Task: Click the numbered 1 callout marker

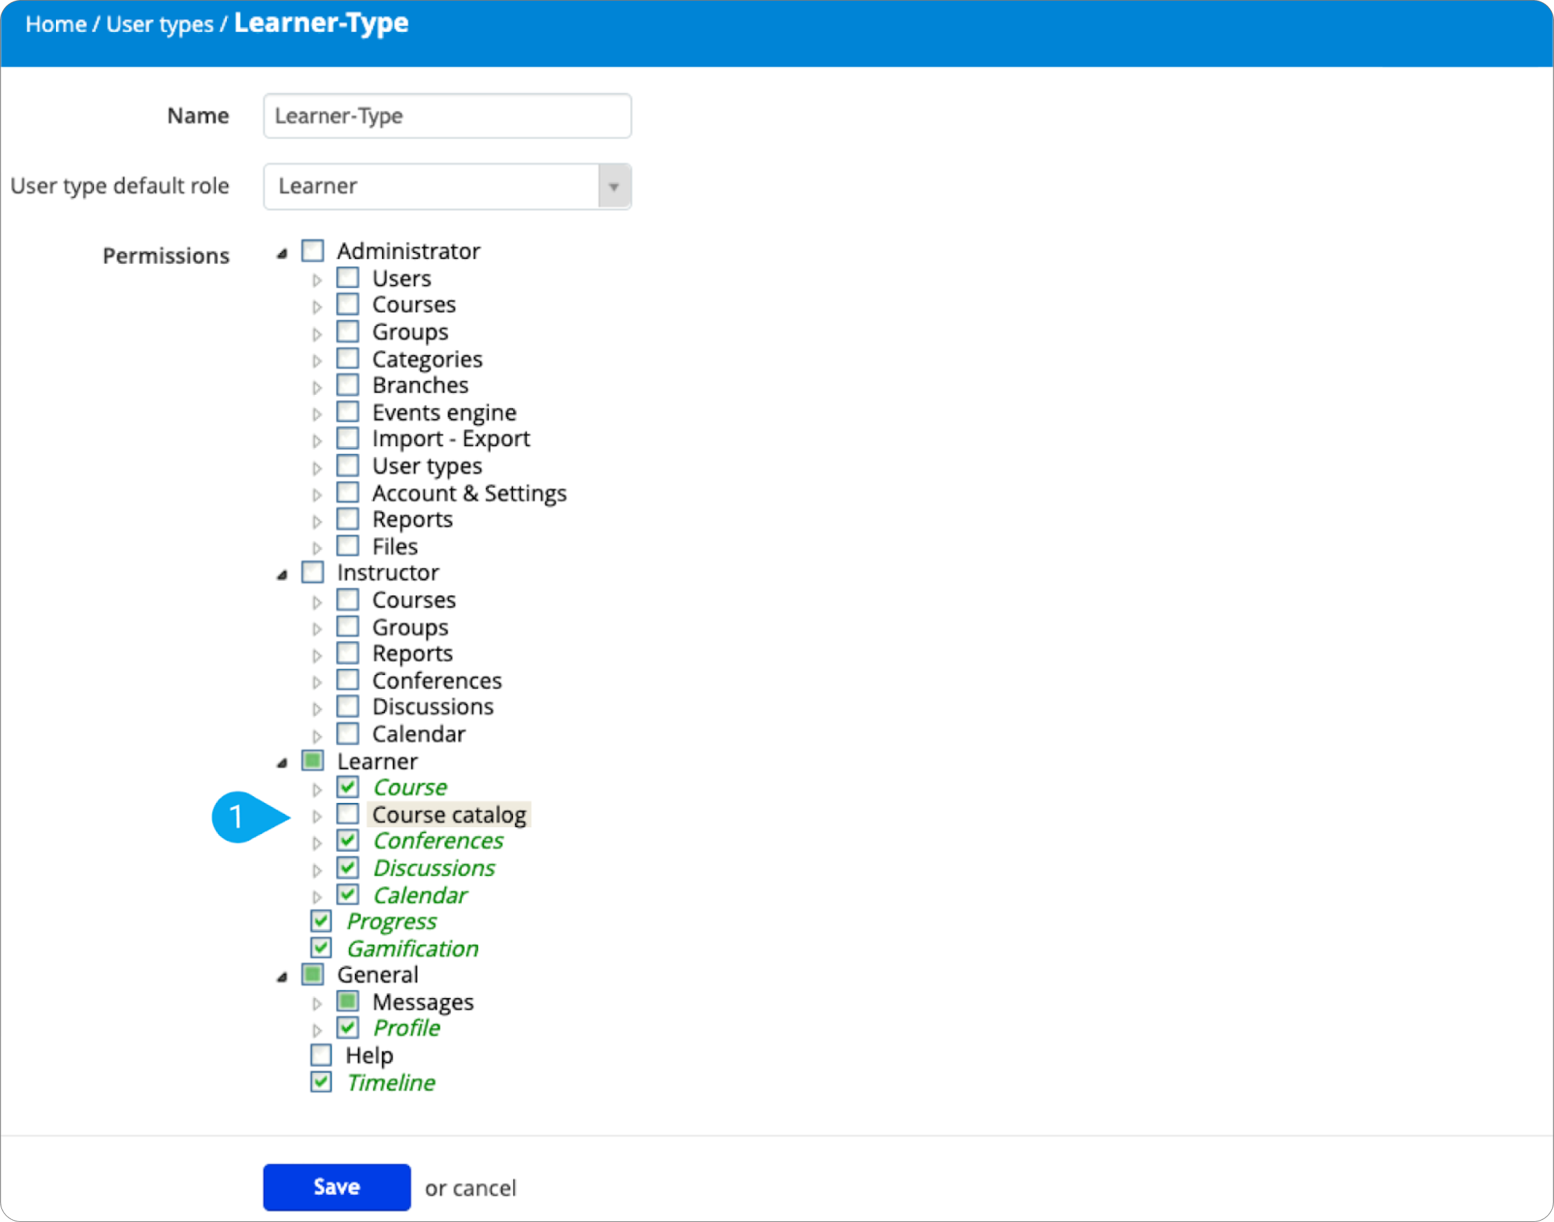Action: click(x=238, y=817)
